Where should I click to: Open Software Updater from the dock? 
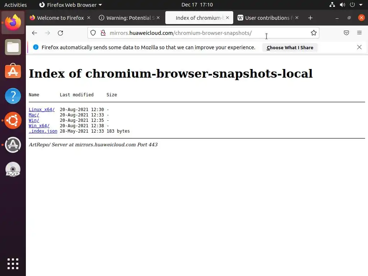[x=13, y=145]
